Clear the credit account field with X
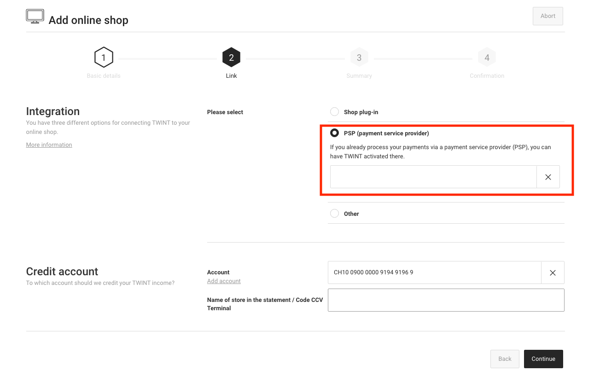 553,273
